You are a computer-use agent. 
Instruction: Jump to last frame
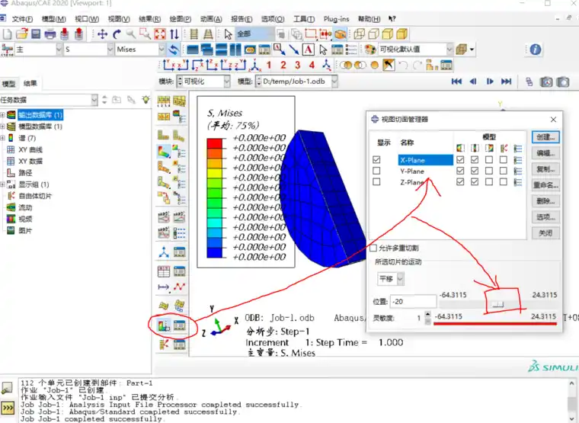(x=507, y=82)
